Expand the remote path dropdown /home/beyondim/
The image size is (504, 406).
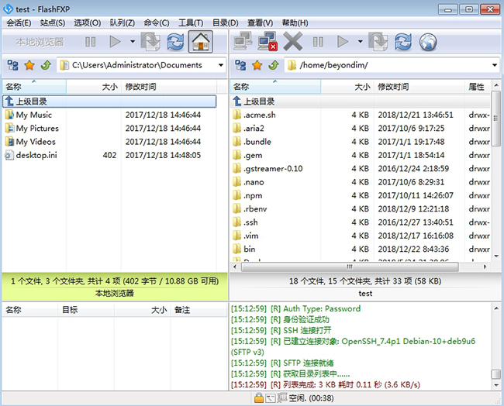[495, 65]
